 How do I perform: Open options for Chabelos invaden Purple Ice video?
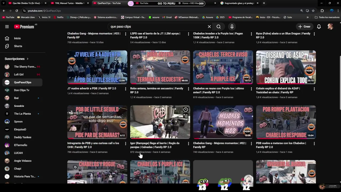251,34
